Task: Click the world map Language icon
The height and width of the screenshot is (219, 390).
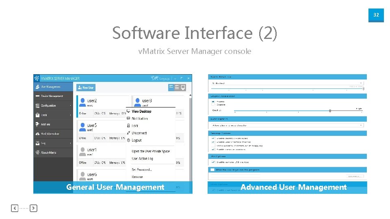Action: (x=154, y=78)
